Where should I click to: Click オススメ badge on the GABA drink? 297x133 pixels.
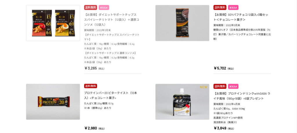233,86
